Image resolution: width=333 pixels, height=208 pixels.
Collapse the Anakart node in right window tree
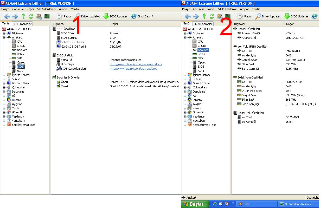[x=185, y=37]
